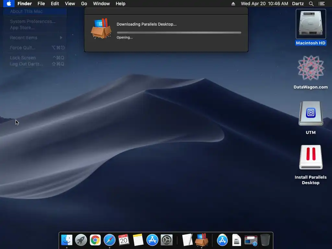Open the File menu
This screenshot has height=249, width=332.
pos(41,4)
